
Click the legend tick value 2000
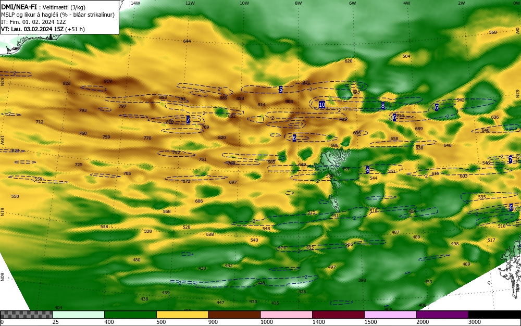(x=423, y=322)
